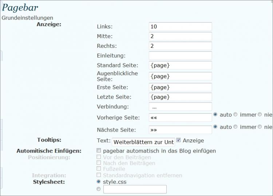This screenshot has height=196, width=273.
Task: Select 'auto' radio for Nächste Seite
Action: [x=215, y=127]
